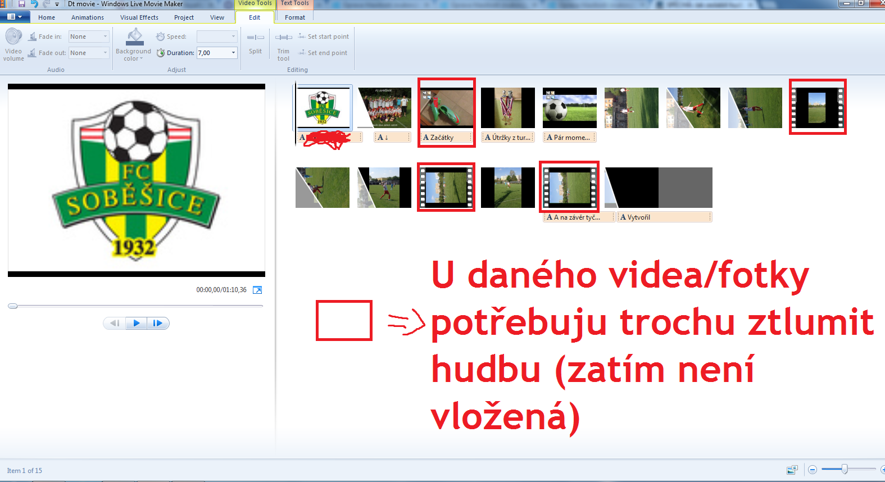Select the FC Soběšice logo clip
Viewport: 885px width, 482px height.
pyautogui.click(x=324, y=108)
